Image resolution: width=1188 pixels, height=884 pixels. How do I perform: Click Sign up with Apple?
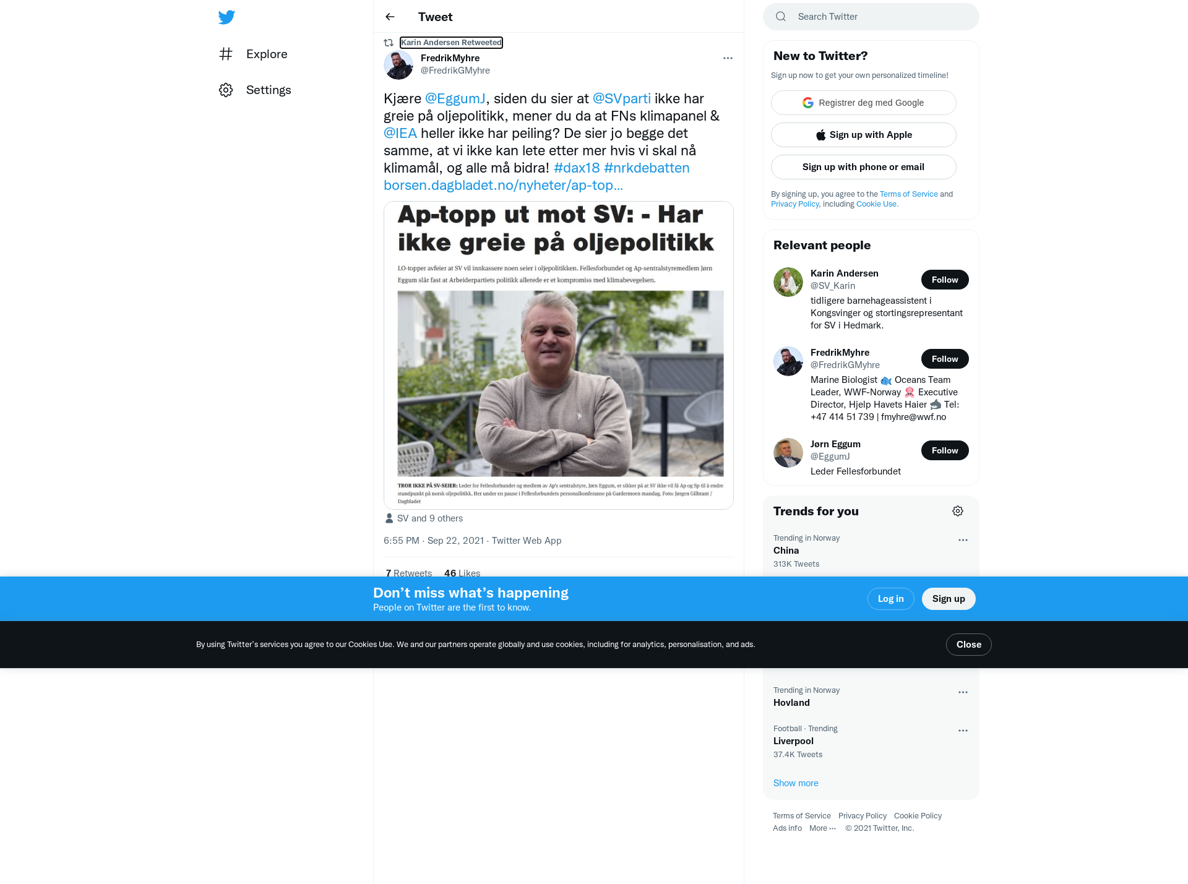[x=864, y=135]
